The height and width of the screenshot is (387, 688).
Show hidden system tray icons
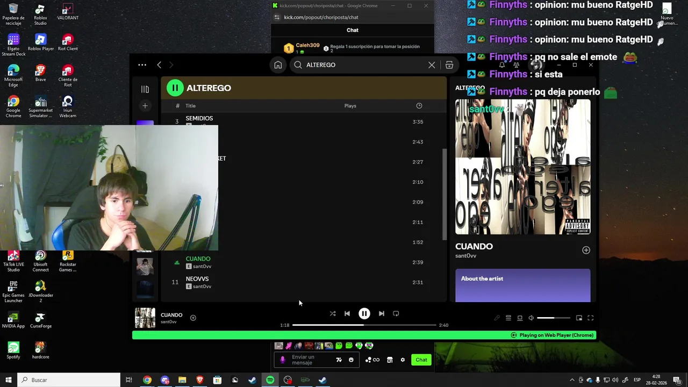(x=572, y=380)
